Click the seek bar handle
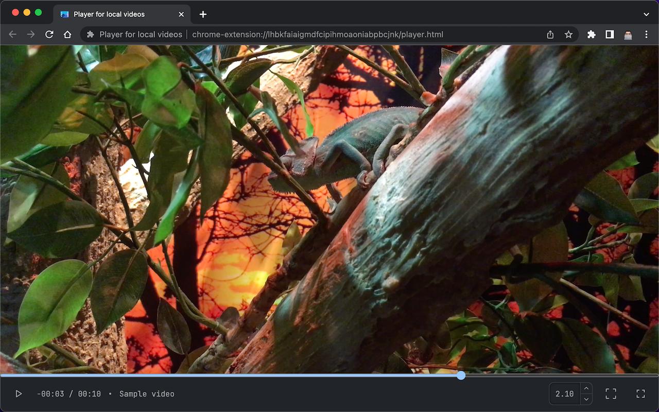The width and height of the screenshot is (659, 412). pos(461,375)
